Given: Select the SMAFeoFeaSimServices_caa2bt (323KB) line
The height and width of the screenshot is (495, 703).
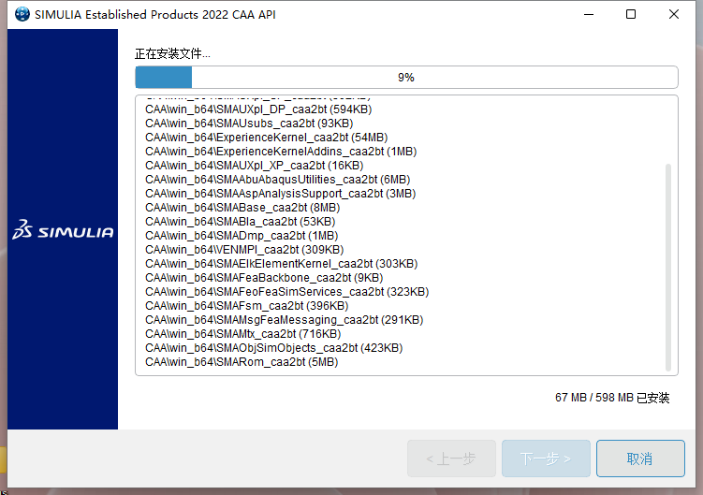Looking at the screenshot, I should point(287,292).
